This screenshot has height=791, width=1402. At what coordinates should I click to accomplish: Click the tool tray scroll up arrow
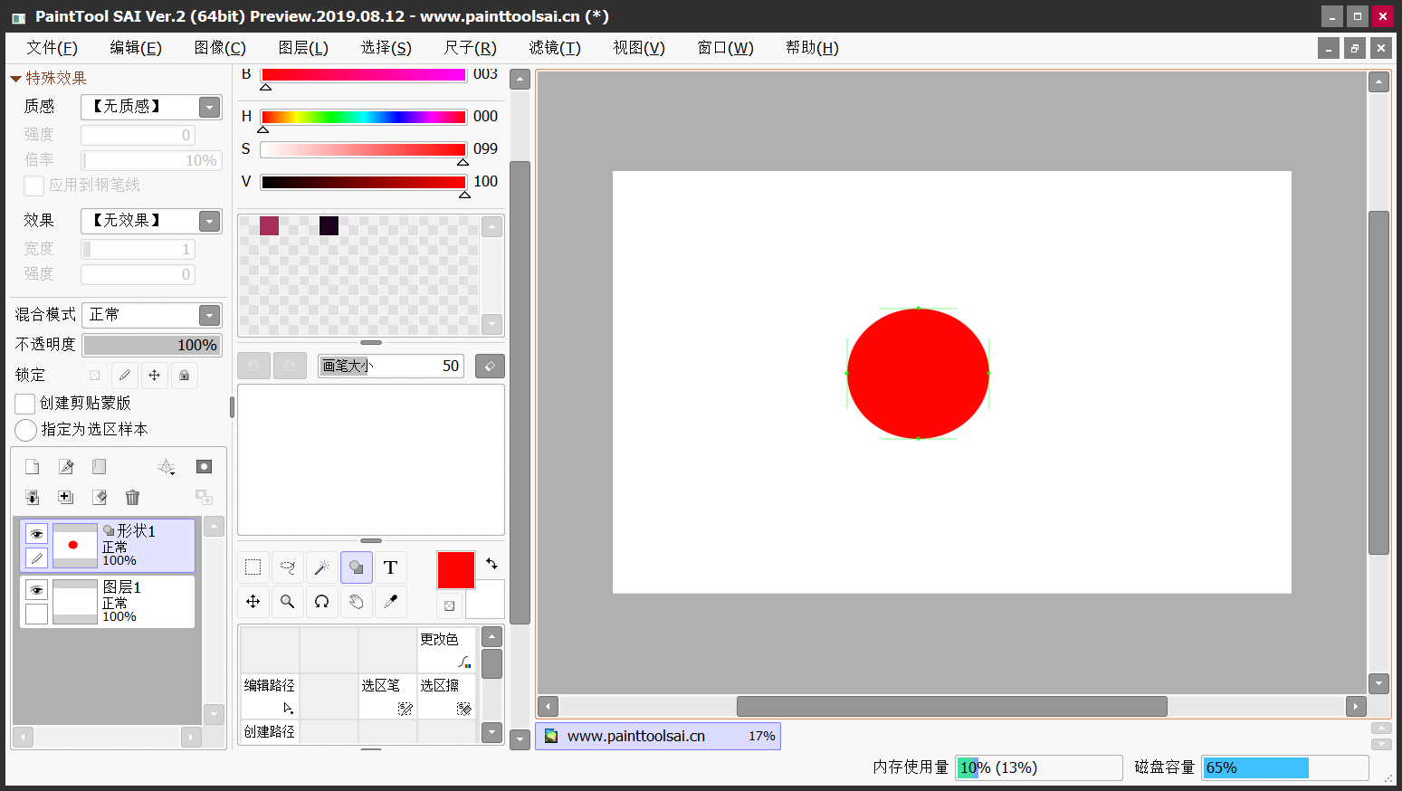tap(491, 637)
